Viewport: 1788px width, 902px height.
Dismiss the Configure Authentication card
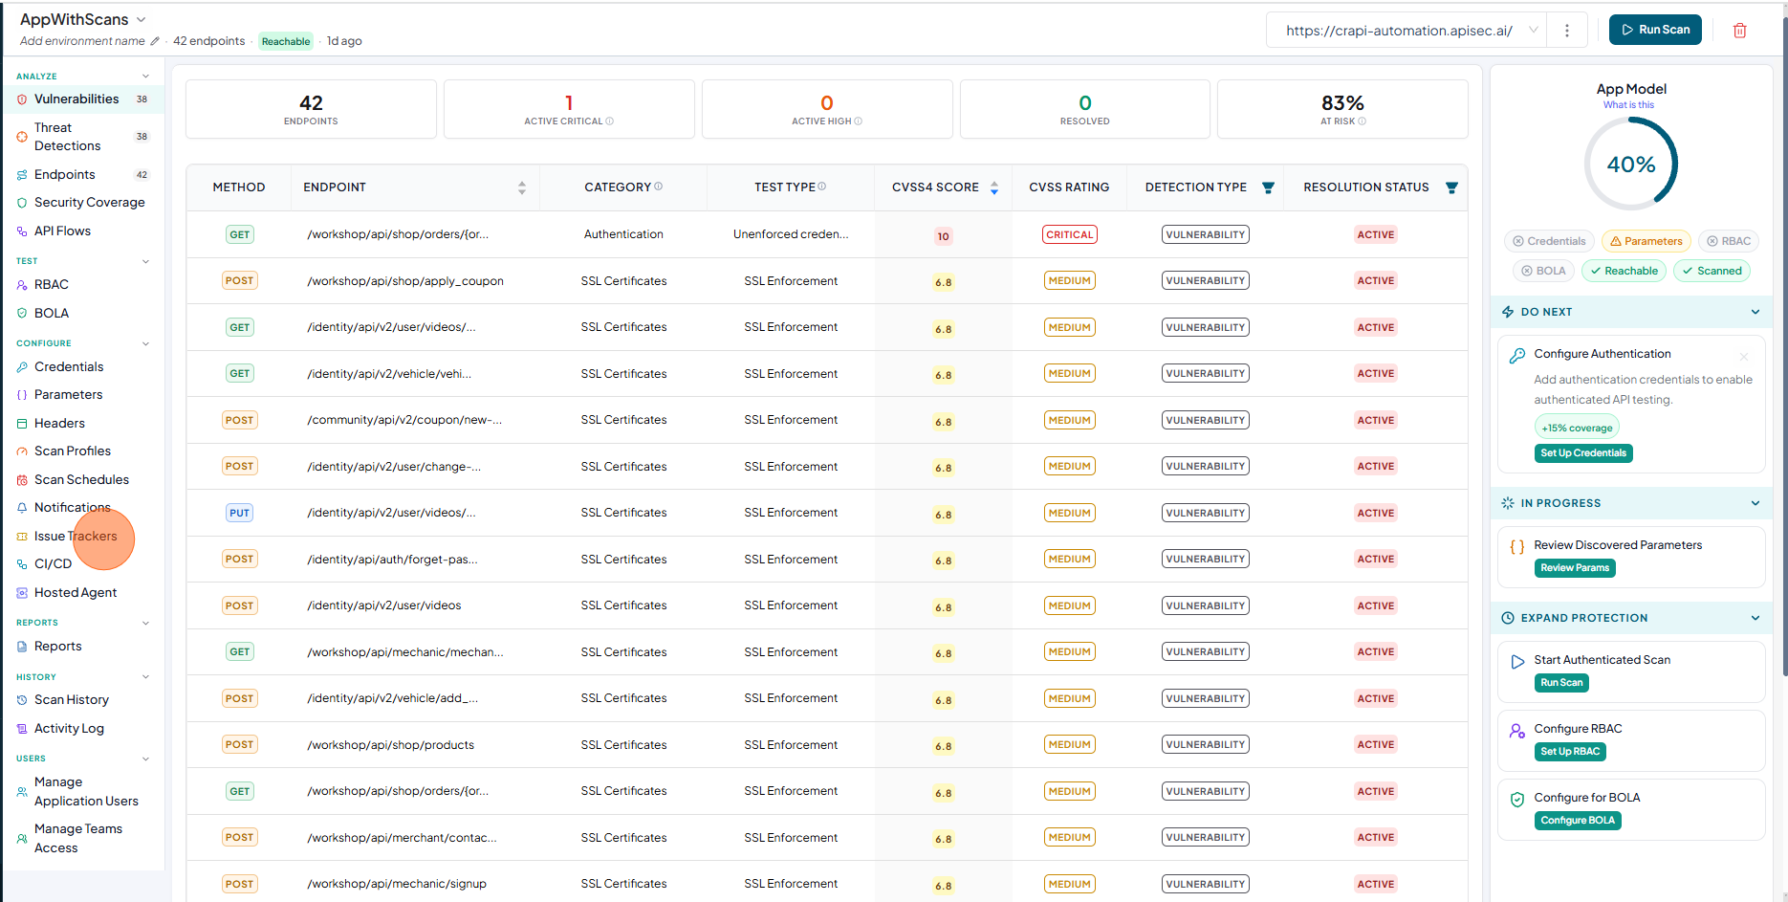pyautogui.click(x=1744, y=357)
